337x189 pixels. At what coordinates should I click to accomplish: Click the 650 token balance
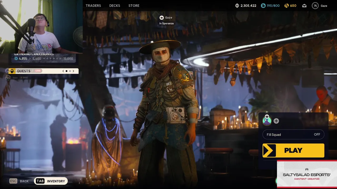(293, 6)
